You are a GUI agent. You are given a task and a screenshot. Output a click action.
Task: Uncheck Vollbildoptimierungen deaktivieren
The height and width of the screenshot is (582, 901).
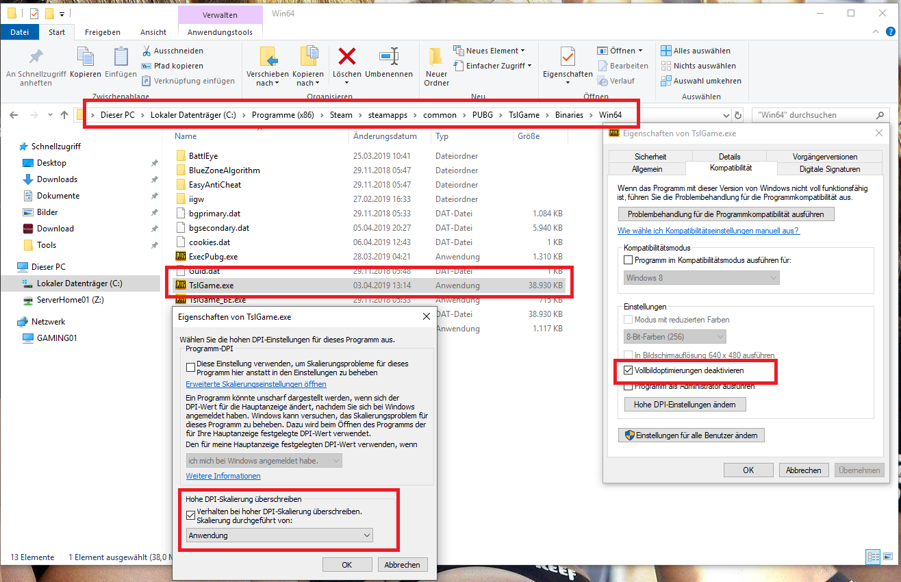pos(629,370)
